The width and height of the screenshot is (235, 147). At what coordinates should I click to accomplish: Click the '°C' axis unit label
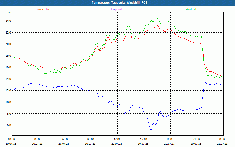tap(9, 13)
